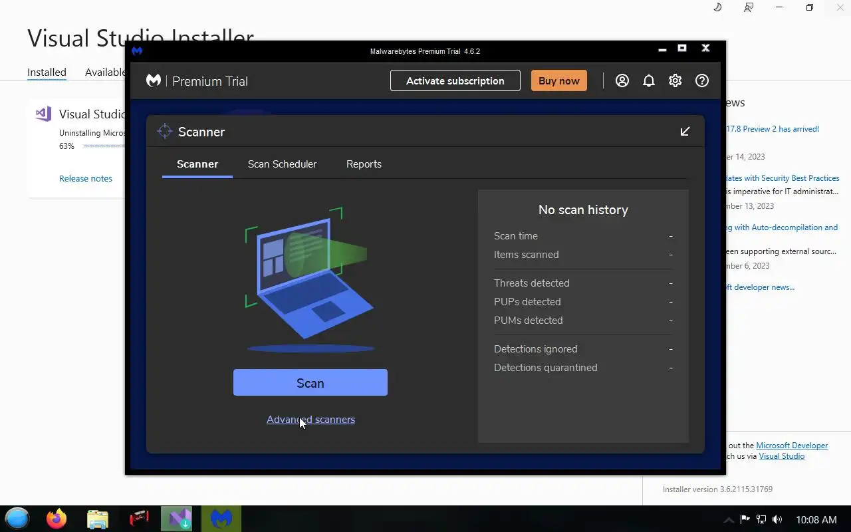Click the network tray icon
This screenshot has width=851, height=532.
pyautogui.click(x=761, y=519)
